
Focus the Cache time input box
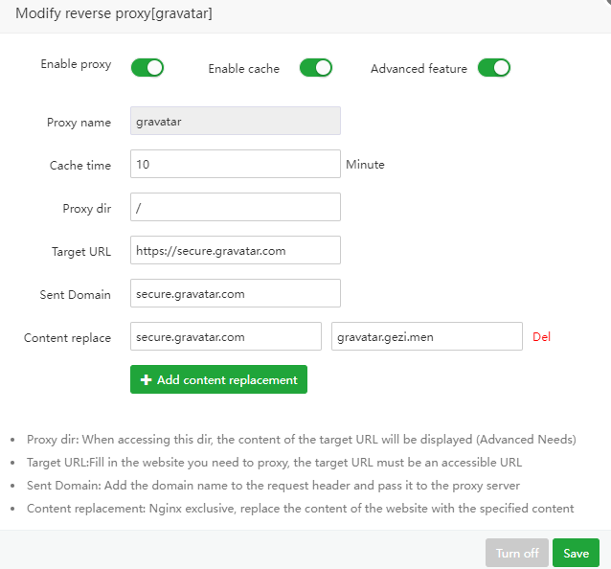(x=235, y=164)
